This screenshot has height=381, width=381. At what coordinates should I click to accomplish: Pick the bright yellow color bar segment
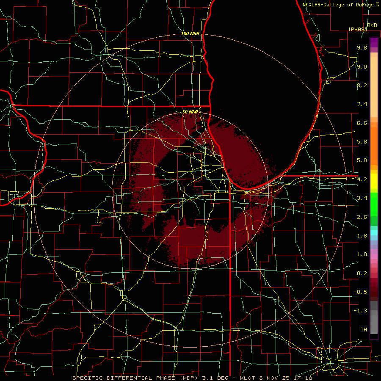(x=374, y=181)
